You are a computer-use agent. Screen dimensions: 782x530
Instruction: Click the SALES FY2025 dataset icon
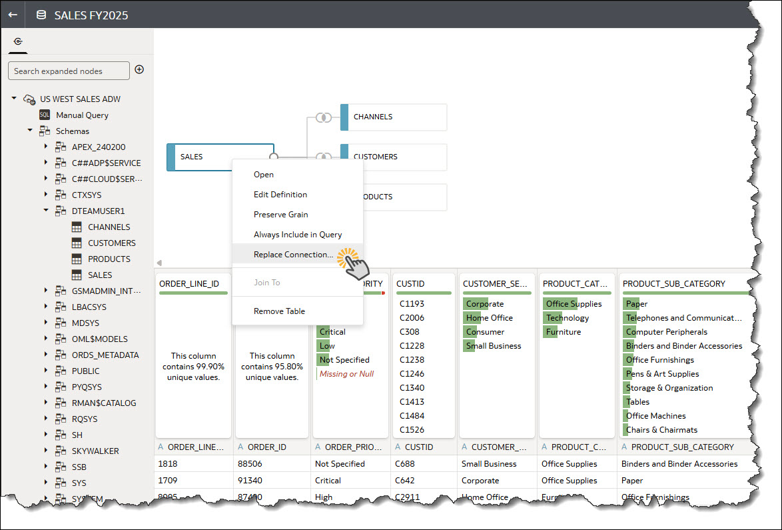tap(41, 15)
